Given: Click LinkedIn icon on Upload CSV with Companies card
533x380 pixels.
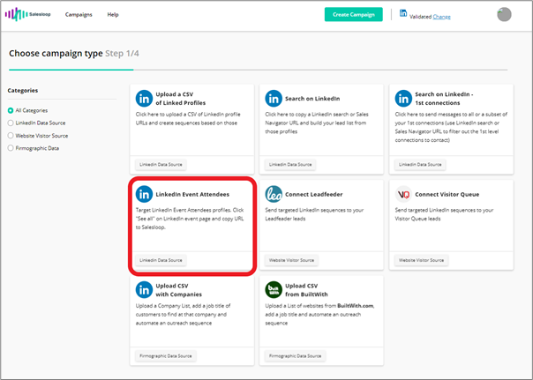Looking at the screenshot, I should tap(144, 290).
